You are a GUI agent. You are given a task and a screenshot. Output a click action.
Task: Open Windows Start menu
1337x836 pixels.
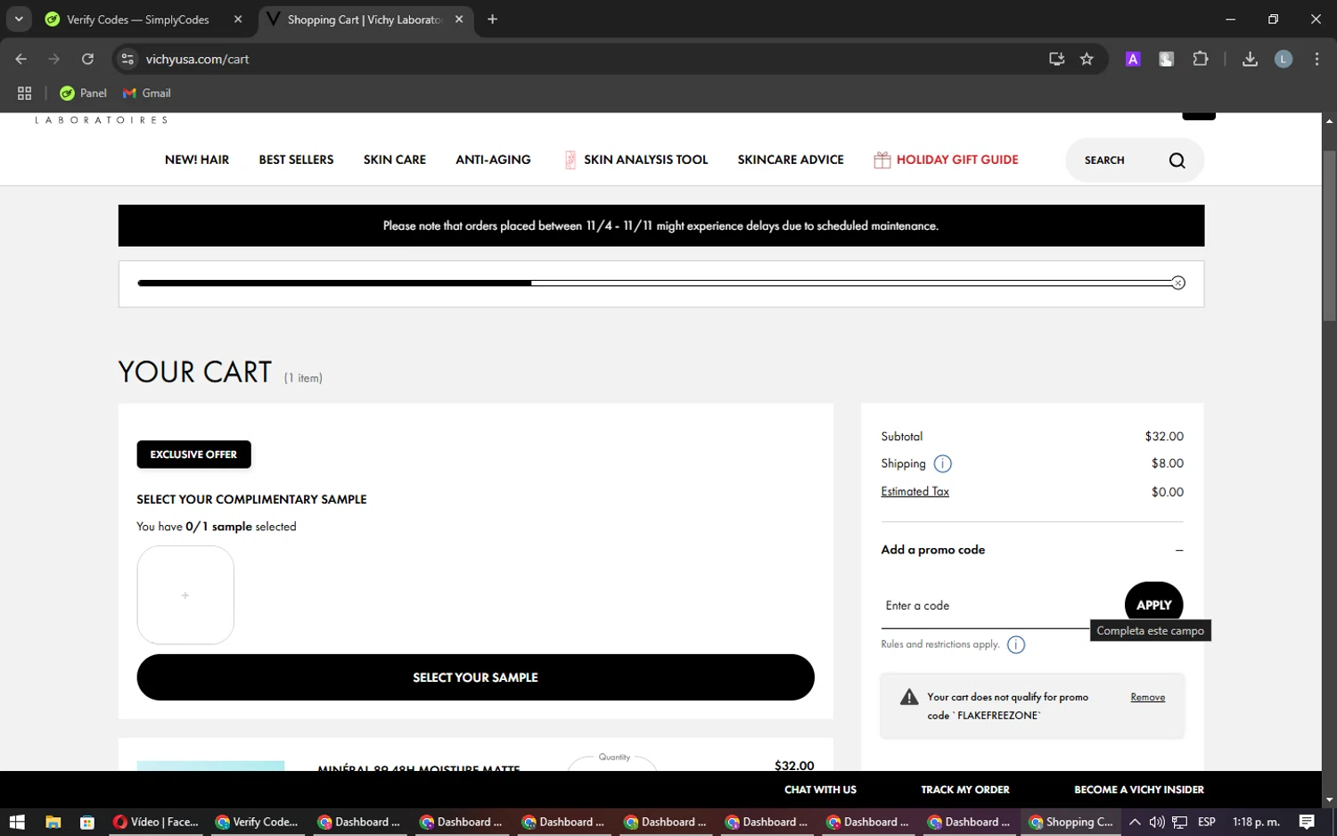coord(17,822)
